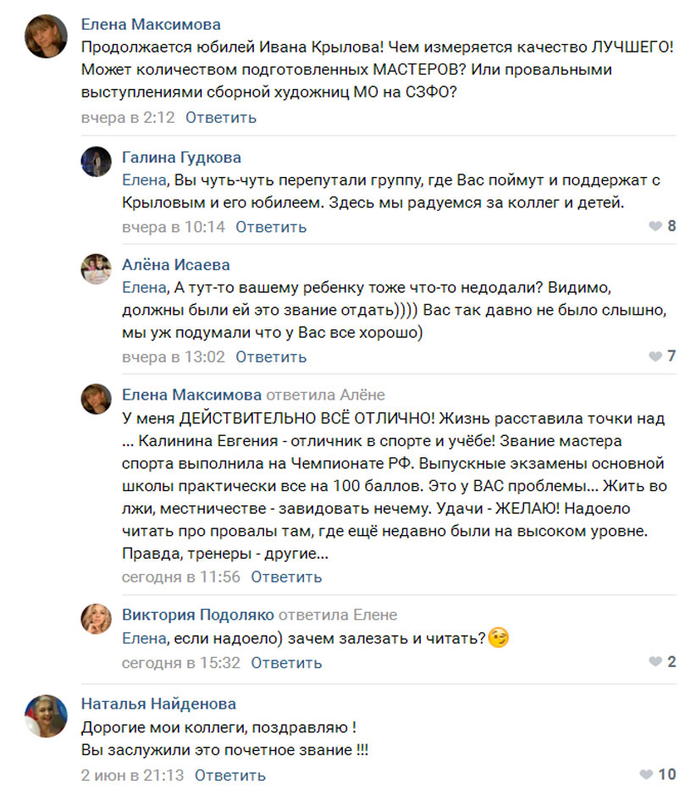Reply to the comment posted at 11:56
This screenshot has width=696, height=795.
pyautogui.click(x=286, y=577)
